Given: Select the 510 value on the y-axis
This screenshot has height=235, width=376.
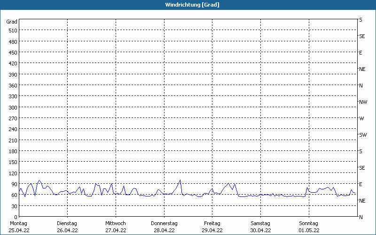Looking at the screenshot, I should pyautogui.click(x=13, y=31).
